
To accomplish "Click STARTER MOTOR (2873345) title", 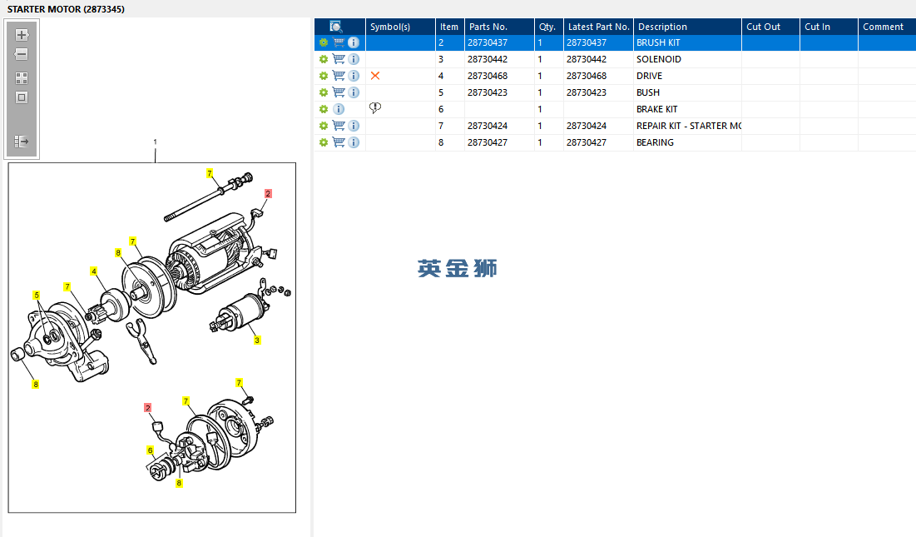I will tap(66, 9).
